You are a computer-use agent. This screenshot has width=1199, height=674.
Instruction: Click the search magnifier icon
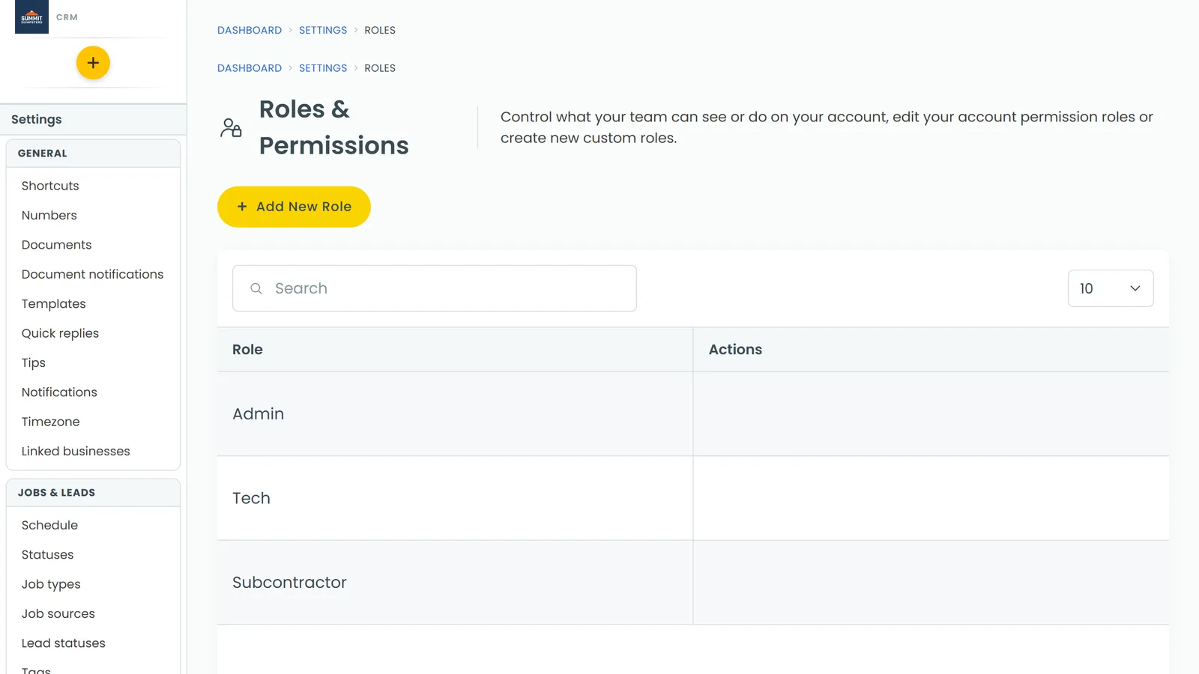(x=256, y=288)
